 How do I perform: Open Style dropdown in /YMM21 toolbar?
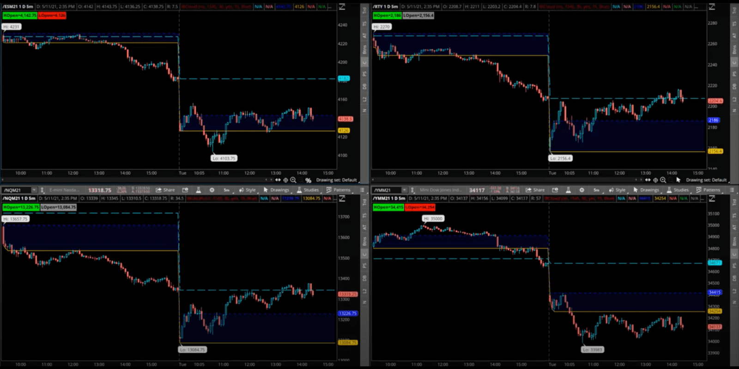pos(618,190)
